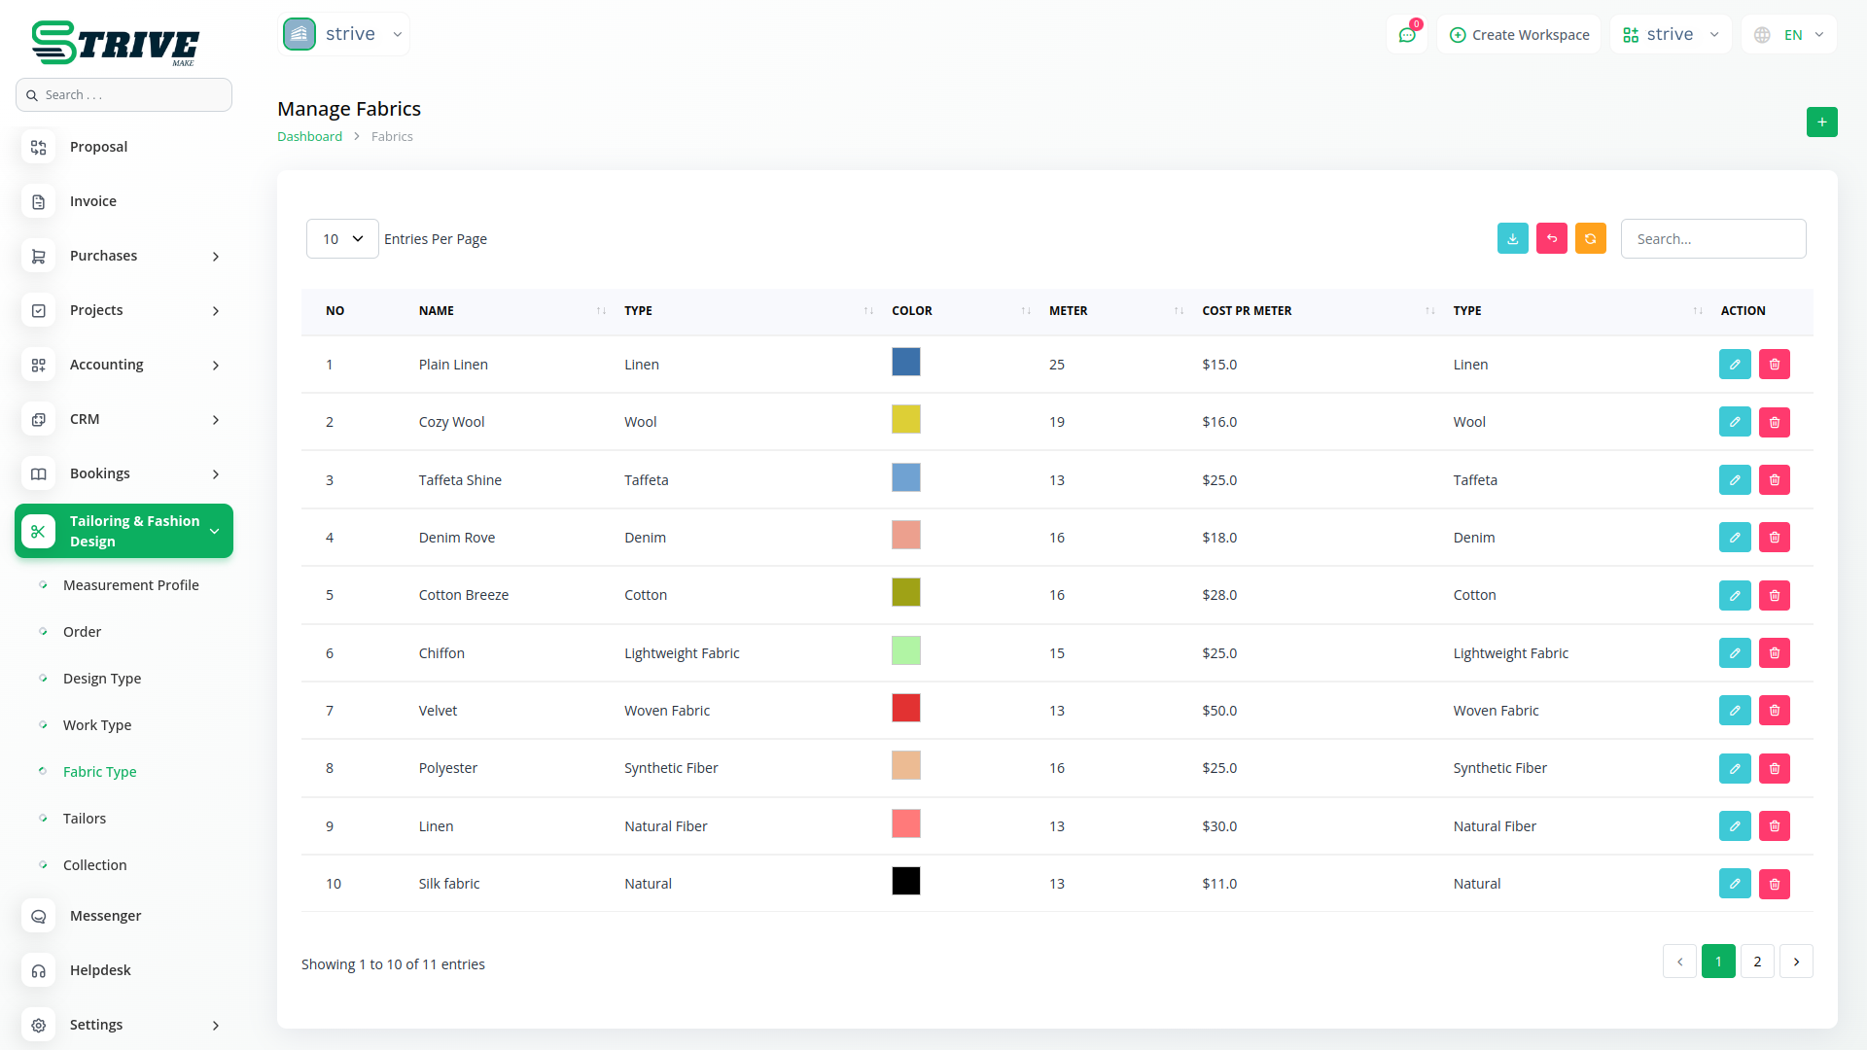This screenshot has width=1867, height=1050.
Task: Open the entries per page dropdown
Action: (342, 239)
